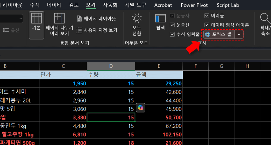The image size is (271, 145).
Task: Select column F header
Action: [196, 66]
